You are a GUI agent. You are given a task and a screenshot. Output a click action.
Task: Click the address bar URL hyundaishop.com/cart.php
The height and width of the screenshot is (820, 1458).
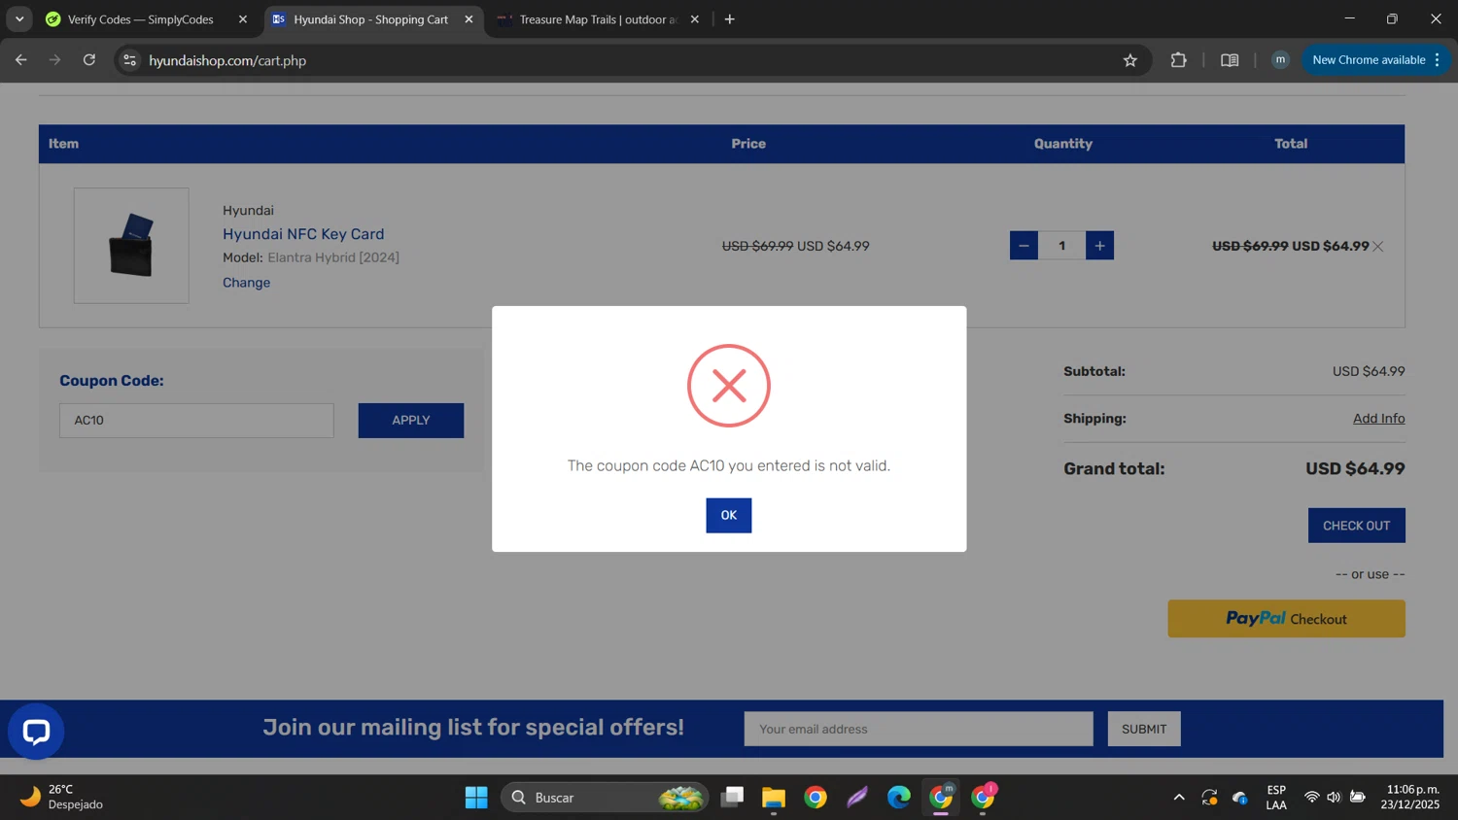tap(227, 60)
